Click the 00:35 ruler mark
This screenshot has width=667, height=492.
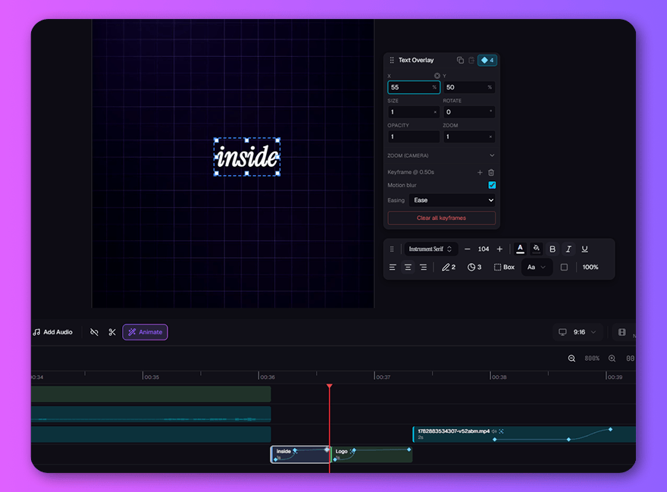[151, 377]
